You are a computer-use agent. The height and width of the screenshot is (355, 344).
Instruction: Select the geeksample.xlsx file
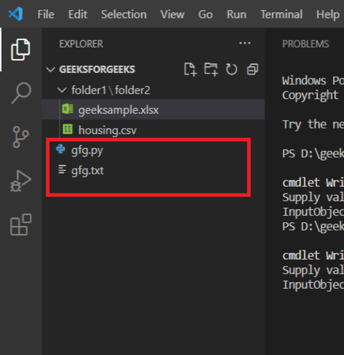(x=153, y=110)
